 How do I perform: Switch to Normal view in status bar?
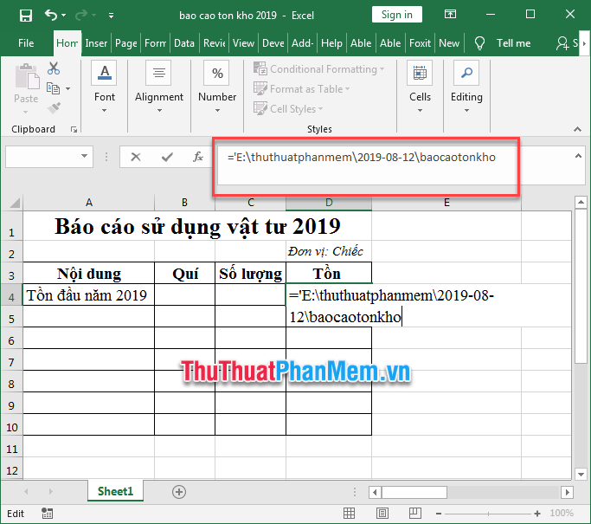tap(349, 514)
